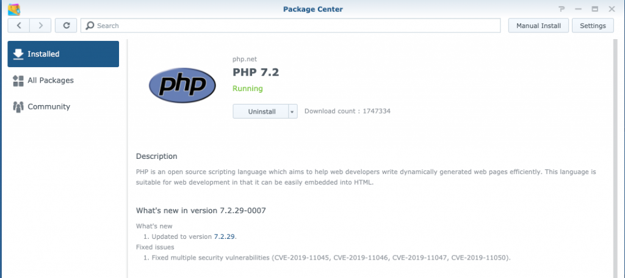This screenshot has width=625, height=278.
Task: Open the Community section
Action: pyautogui.click(x=63, y=107)
